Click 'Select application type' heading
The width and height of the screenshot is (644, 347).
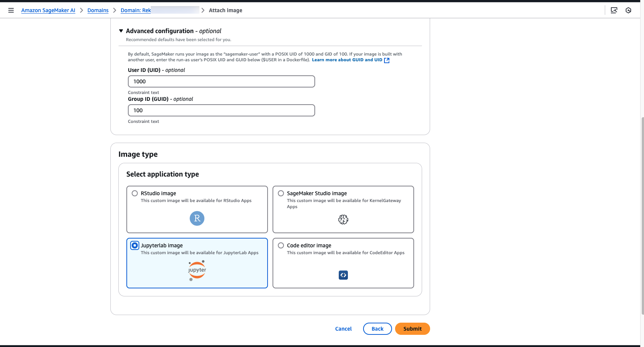[163, 174]
